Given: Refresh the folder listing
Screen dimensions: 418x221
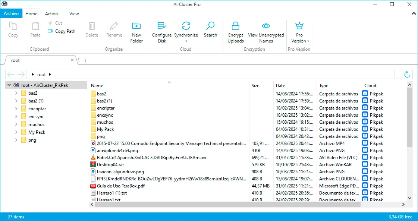Looking at the screenshot, I should tap(407, 75).
